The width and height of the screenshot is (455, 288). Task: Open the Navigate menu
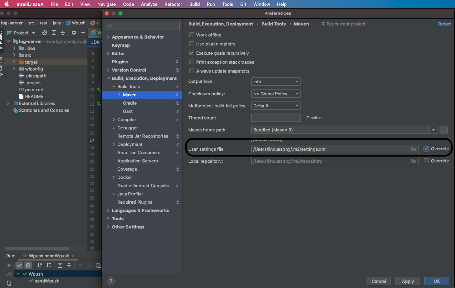[106, 4]
